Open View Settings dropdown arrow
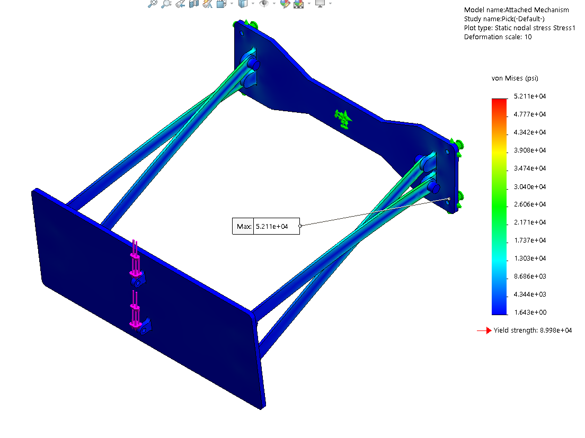The width and height of the screenshot is (585, 438). (330, 3)
